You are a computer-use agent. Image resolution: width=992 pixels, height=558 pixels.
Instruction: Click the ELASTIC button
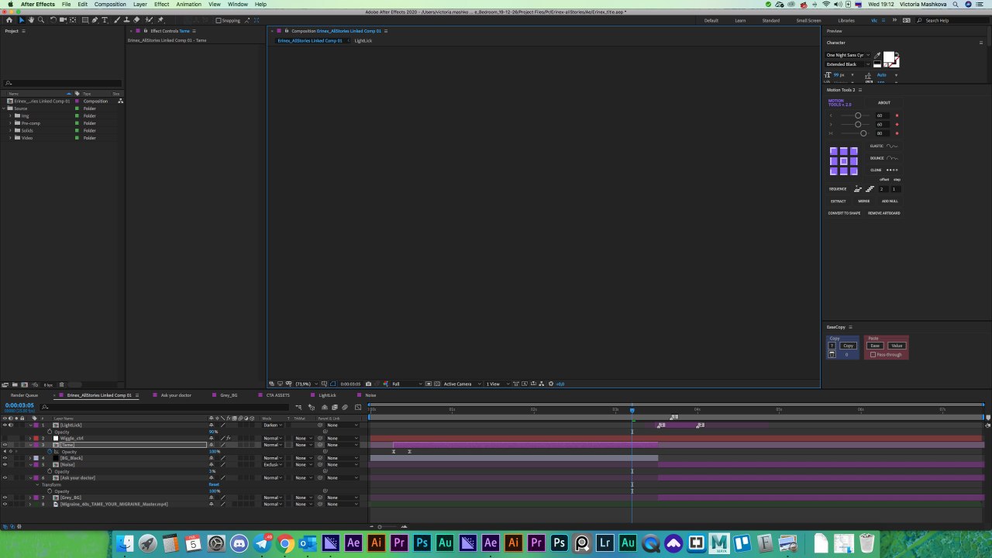[883, 146]
